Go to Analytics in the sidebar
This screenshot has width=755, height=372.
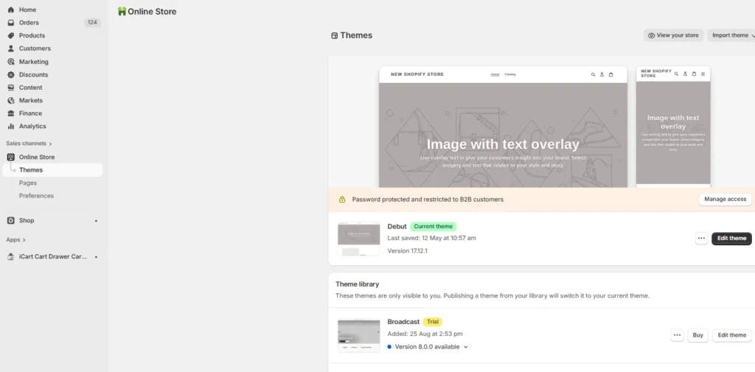pos(32,126)
